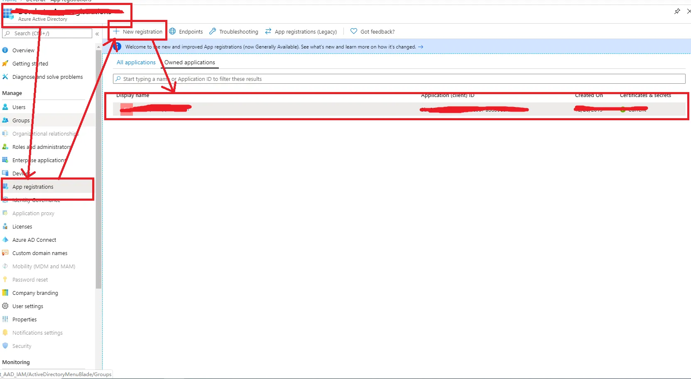Click the blue info icon in the banner

118,47
